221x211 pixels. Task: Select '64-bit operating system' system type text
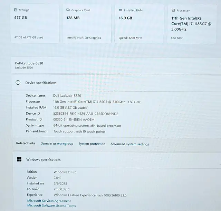tap(87, 126)
